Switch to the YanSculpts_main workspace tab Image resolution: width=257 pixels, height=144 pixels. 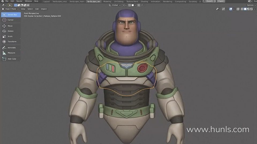click(x=77, y=2)
